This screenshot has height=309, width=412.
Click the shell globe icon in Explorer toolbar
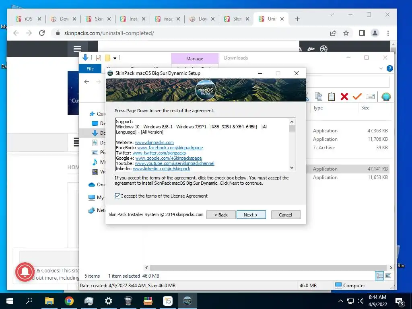(x=386, y=97)
